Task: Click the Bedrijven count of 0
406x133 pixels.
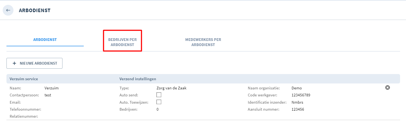Action: pos(157,109)
